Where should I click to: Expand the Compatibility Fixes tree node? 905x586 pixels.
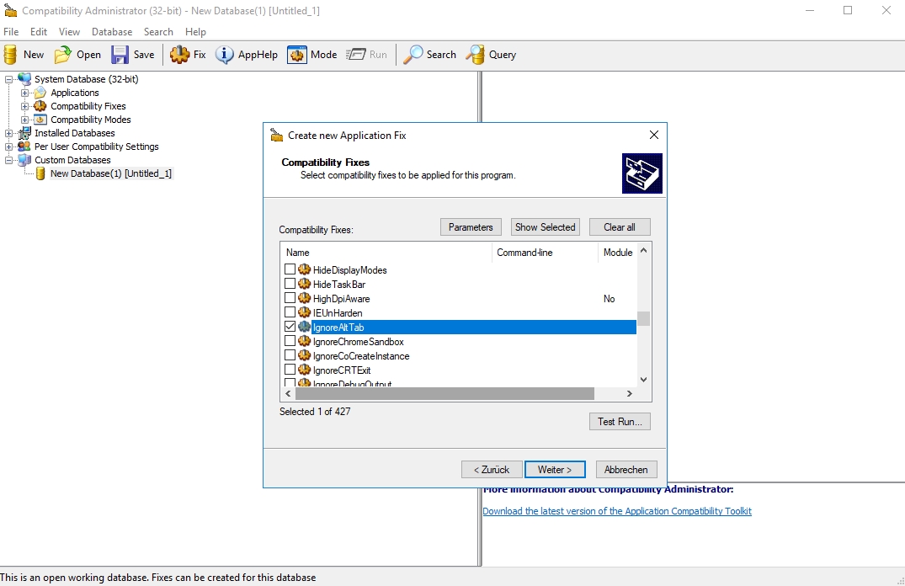click(24, 106)
